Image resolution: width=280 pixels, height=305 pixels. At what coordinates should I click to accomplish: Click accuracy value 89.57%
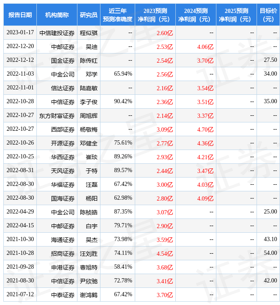point(123,170)
